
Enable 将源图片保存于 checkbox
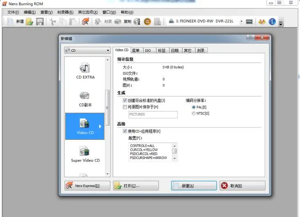click(x=125, y=107)
